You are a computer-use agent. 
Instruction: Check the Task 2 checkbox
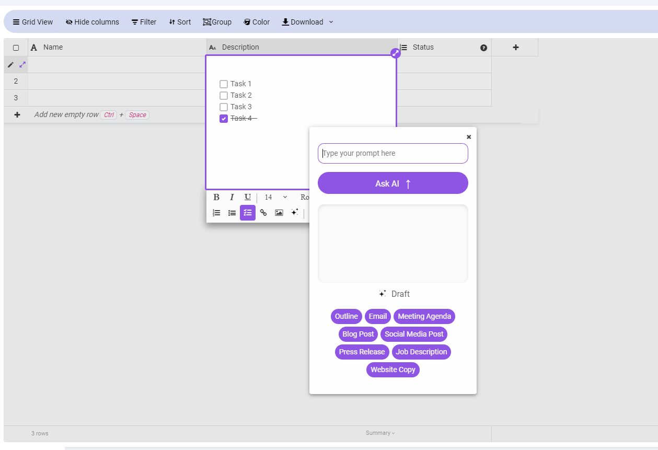(224, 96)
